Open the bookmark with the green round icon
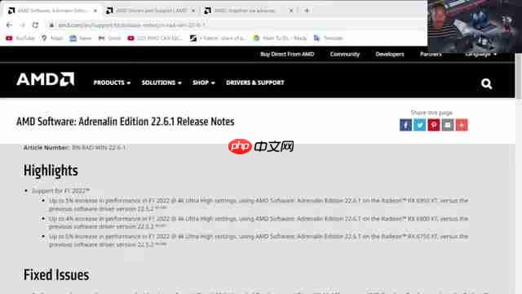 coord(280,38)
